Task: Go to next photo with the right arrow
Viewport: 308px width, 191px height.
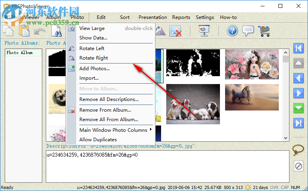Action: pyautogui.click(x=299, y=93)
